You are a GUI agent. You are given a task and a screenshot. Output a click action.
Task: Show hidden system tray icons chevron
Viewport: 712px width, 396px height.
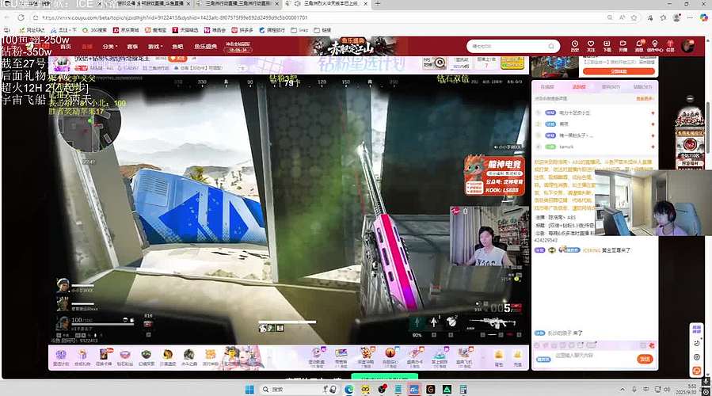point(622,389)
